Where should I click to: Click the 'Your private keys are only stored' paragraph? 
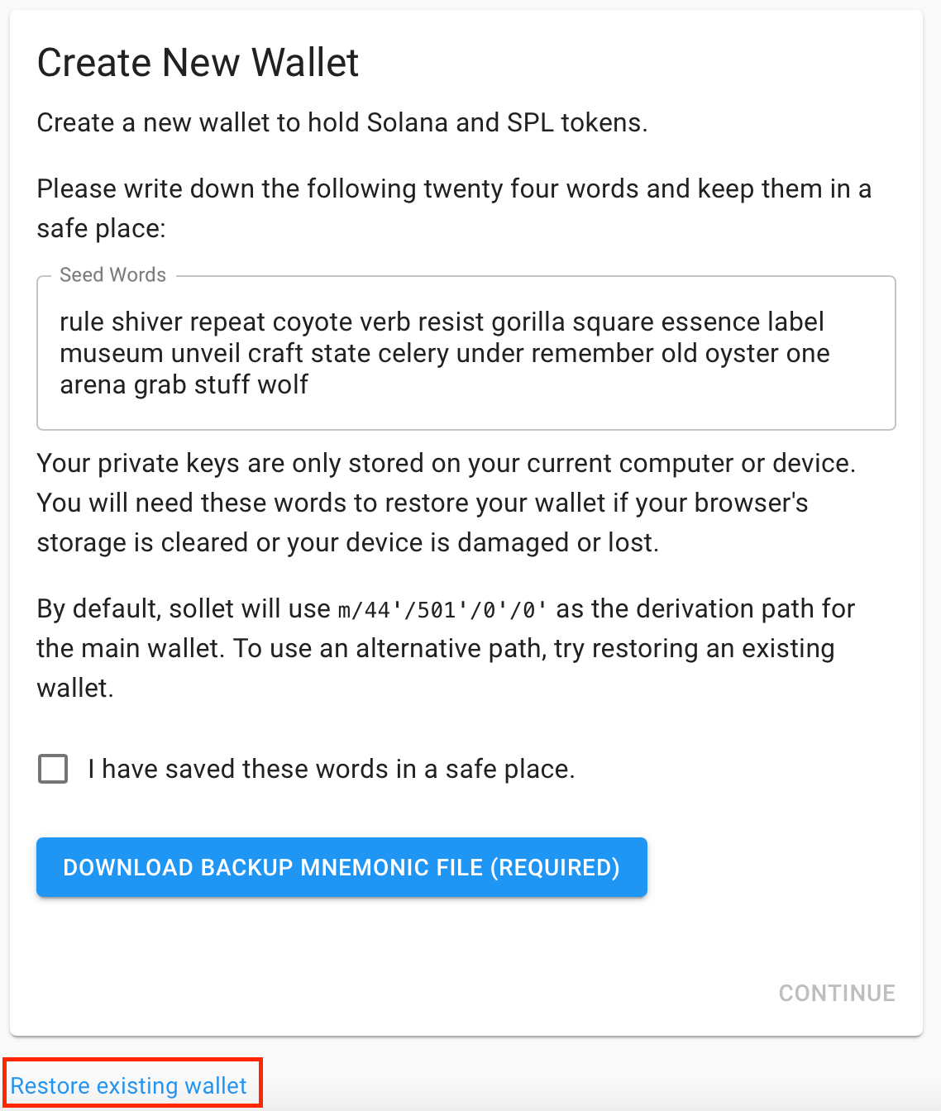447,503
